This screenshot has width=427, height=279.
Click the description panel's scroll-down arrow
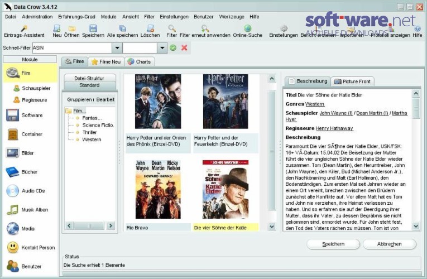point(416,225)
